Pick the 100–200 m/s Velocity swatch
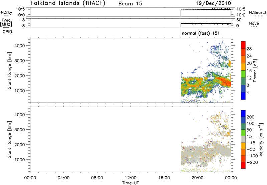This screenshot has height=185, width=267. (x=243, y=120)
